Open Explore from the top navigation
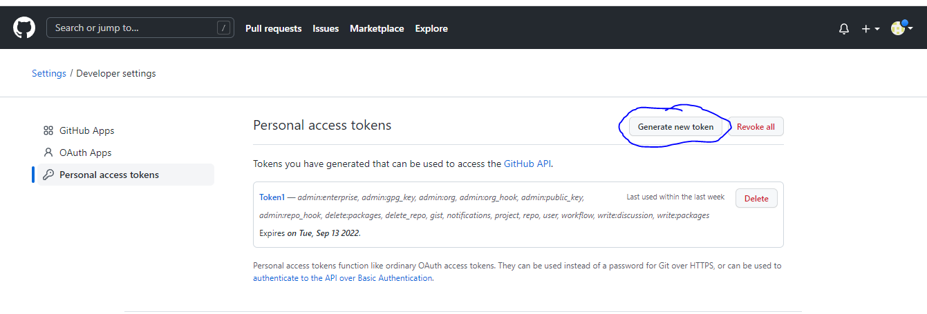The width and height of the screenshot is (927, 314). tap(431, 28)
